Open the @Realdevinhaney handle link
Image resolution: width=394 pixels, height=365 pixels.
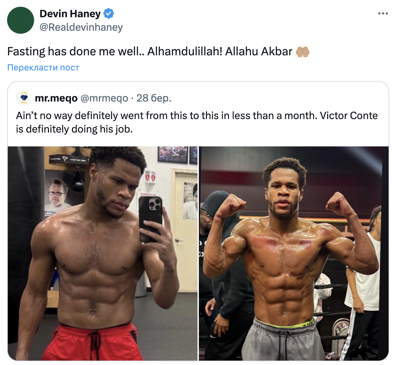(x=81, y=27)
